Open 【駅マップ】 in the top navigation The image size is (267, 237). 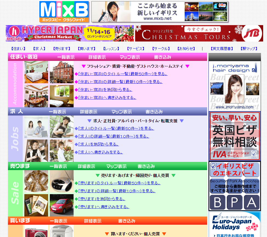(249, 49)
